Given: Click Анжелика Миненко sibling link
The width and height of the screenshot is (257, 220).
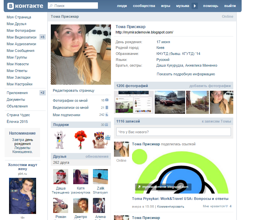Looking at the screenshot, I should tap(201, 65).
